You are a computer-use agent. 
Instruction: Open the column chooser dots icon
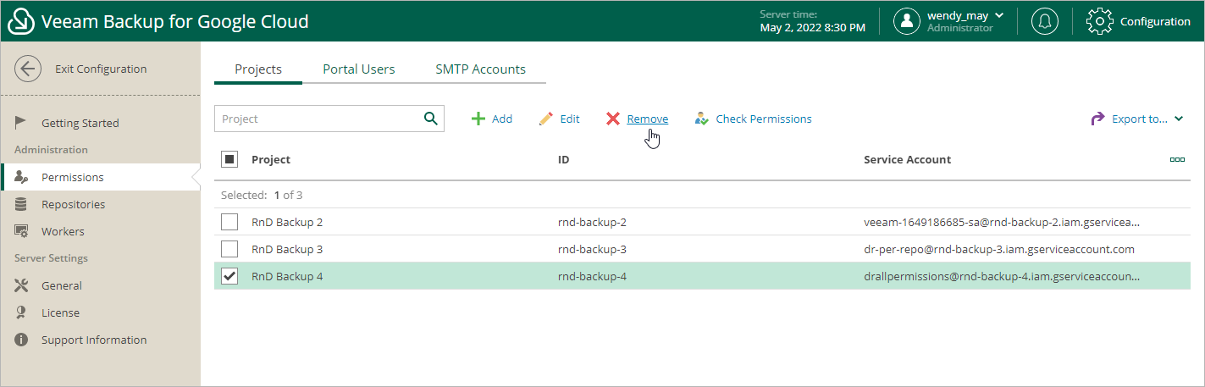tap(1177, 159)
